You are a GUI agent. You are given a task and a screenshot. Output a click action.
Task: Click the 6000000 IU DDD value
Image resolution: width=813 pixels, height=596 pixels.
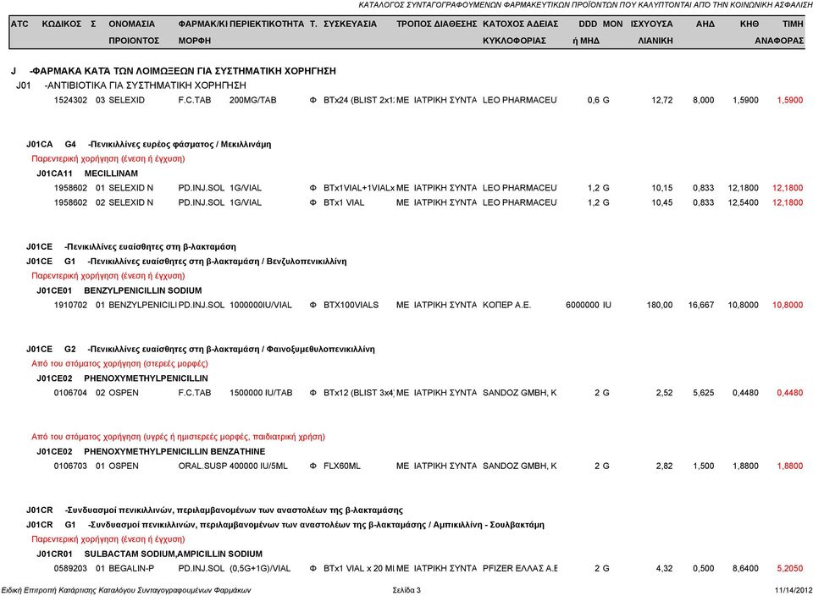click(x=589, y=306)
